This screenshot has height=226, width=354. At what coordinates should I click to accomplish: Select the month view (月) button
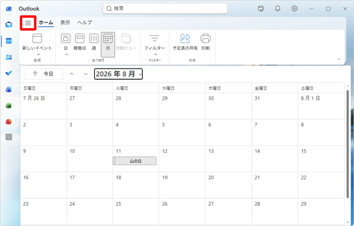(108, 44)
